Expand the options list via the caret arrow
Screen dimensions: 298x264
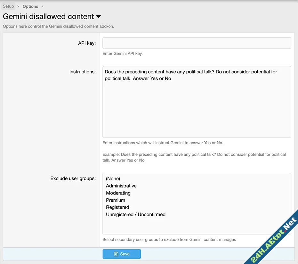click(x=98, y=16)
